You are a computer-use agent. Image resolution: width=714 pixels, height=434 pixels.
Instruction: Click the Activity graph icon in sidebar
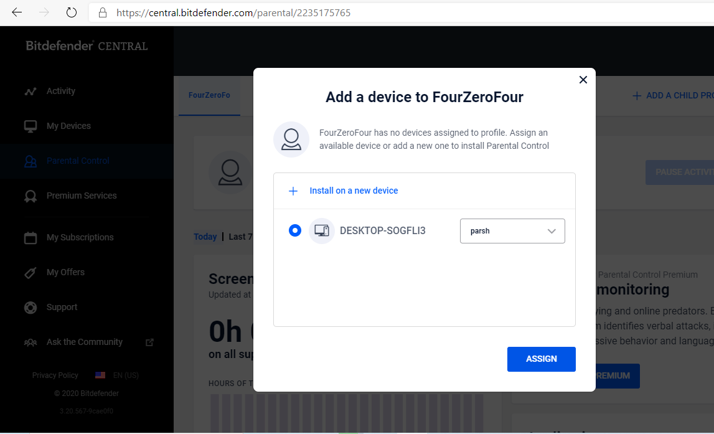[x=31, y=92]
